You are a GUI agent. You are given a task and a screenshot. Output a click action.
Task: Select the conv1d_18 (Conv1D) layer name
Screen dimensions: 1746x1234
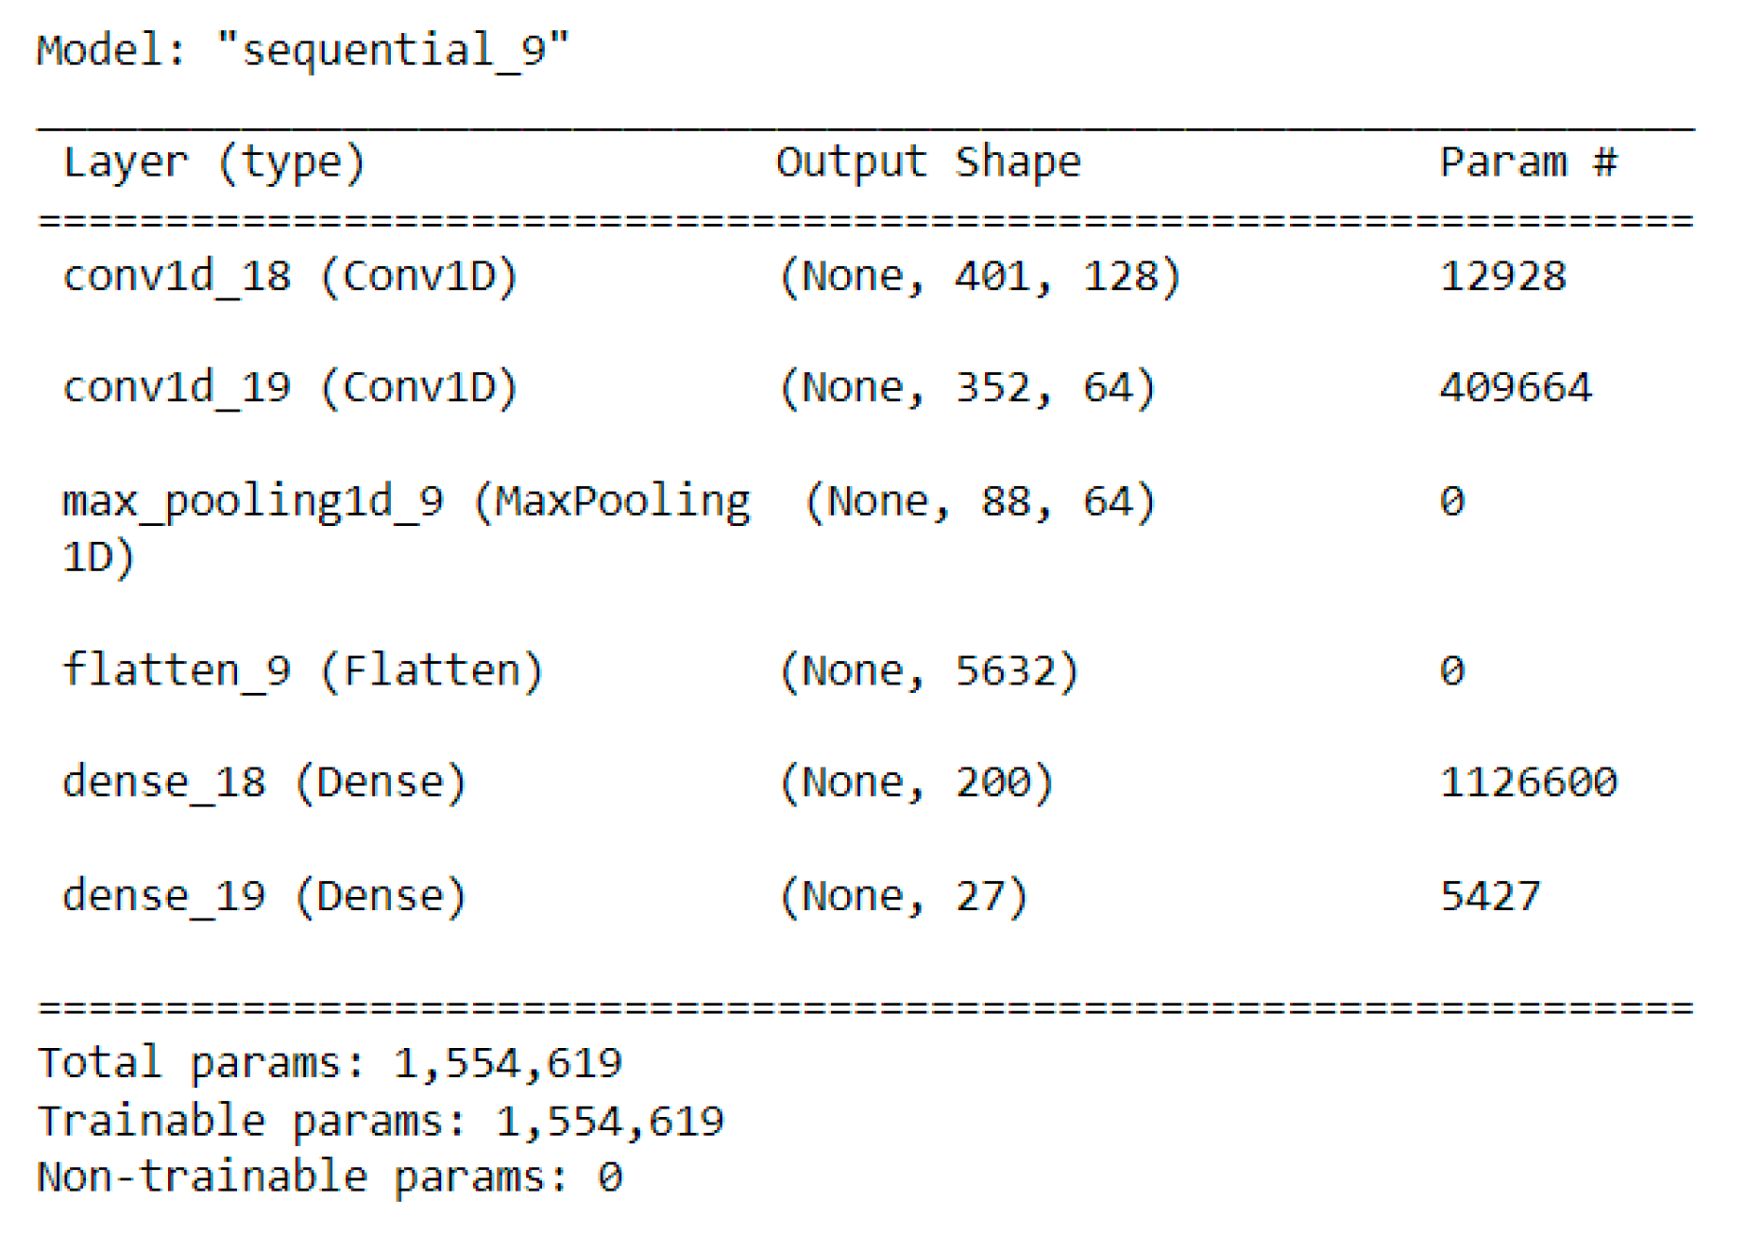coord(290,277)
